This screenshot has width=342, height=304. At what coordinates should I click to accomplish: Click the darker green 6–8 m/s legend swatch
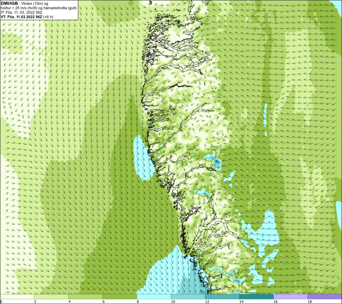[x=119, y=296]
